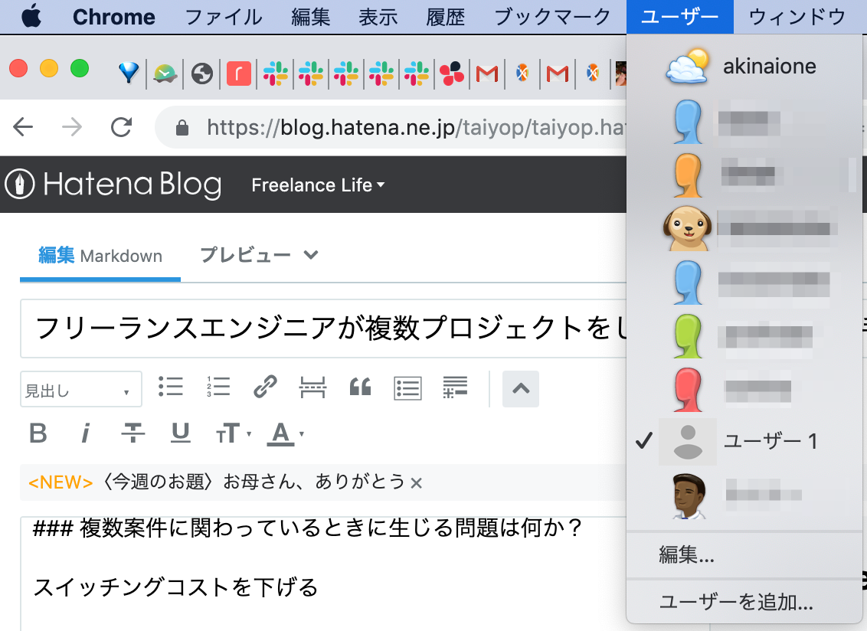This screenshot has height=631, width=867.
Task: Open the Chrome application menu
Action: 114,17
